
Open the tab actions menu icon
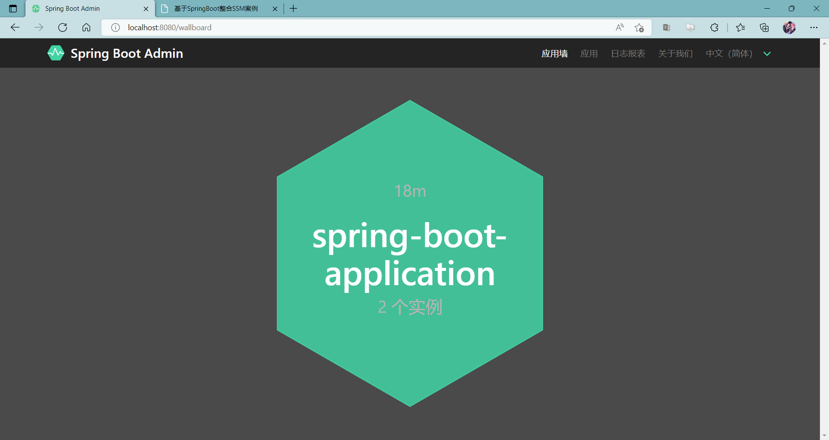point(13,9)
